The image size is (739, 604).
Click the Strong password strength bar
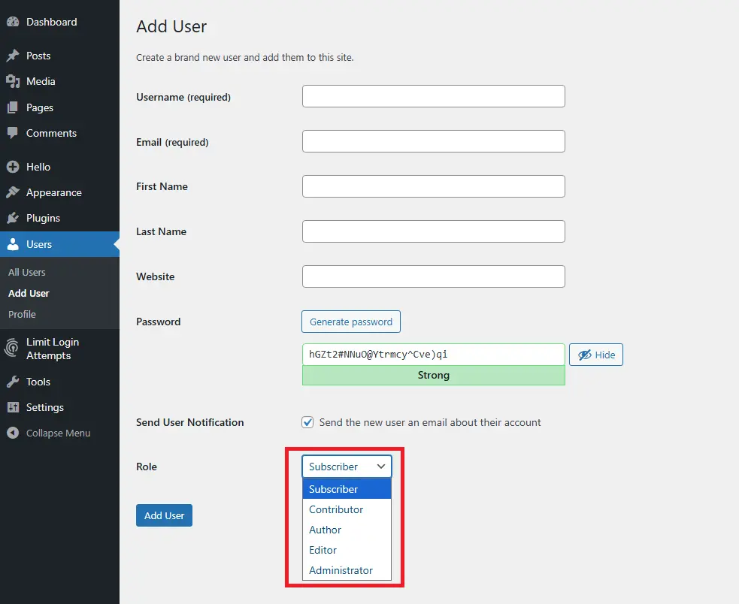point(433,375)
